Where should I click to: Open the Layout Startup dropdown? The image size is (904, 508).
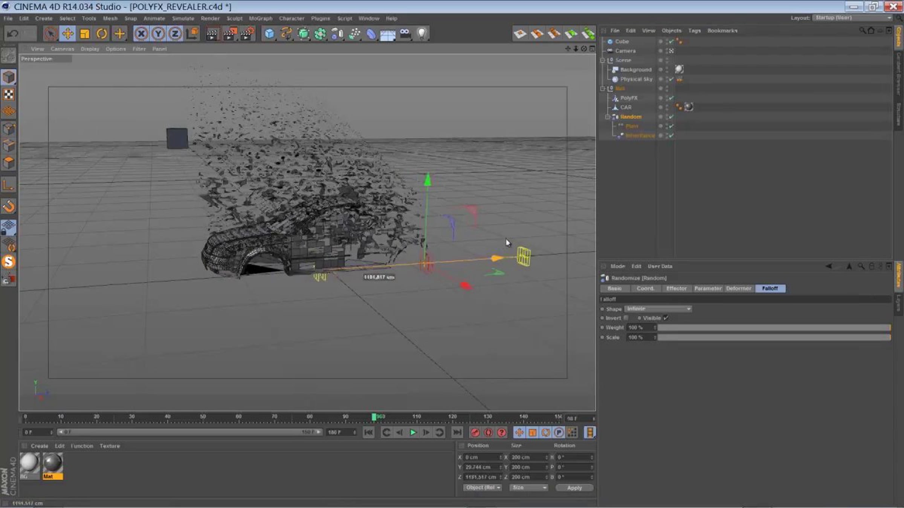pos(853,18)
